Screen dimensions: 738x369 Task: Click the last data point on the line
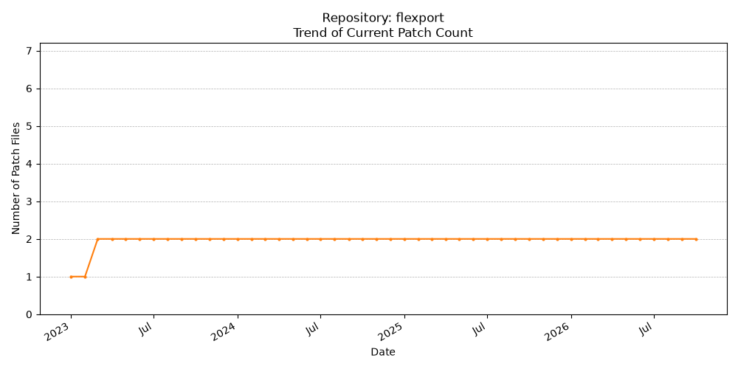(x=696, y=239)
